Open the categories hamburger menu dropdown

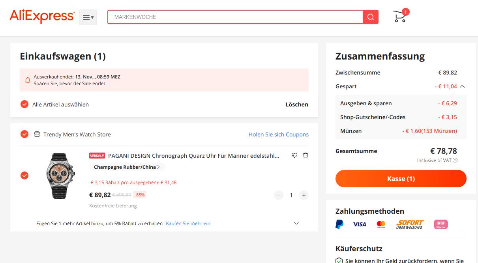coord(88,17)
